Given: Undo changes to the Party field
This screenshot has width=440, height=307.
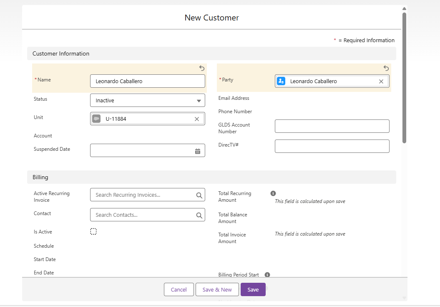Looking at the screenshot, I should point(386,68).
